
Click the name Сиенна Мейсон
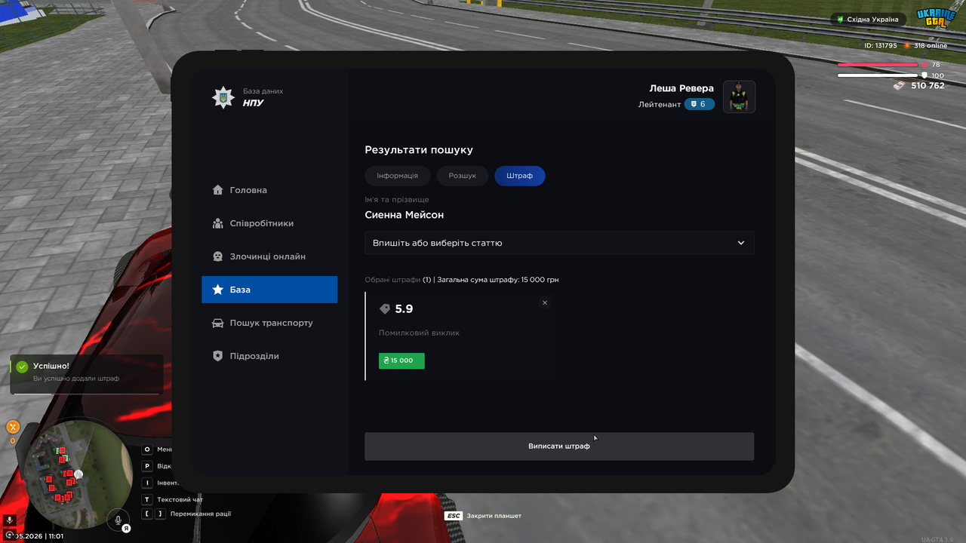click(405, 215)
